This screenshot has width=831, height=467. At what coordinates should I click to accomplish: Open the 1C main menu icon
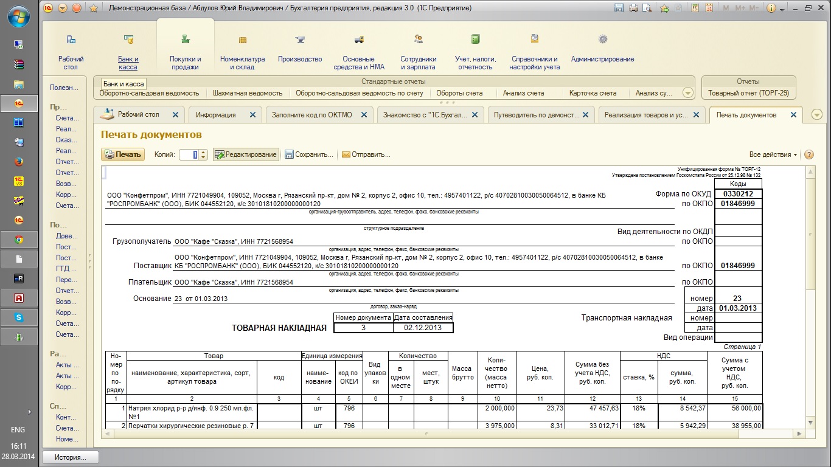(49, 8)
